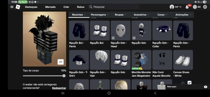Switch avatar preview to 2D
210x97 pixels.
[61, 62]
